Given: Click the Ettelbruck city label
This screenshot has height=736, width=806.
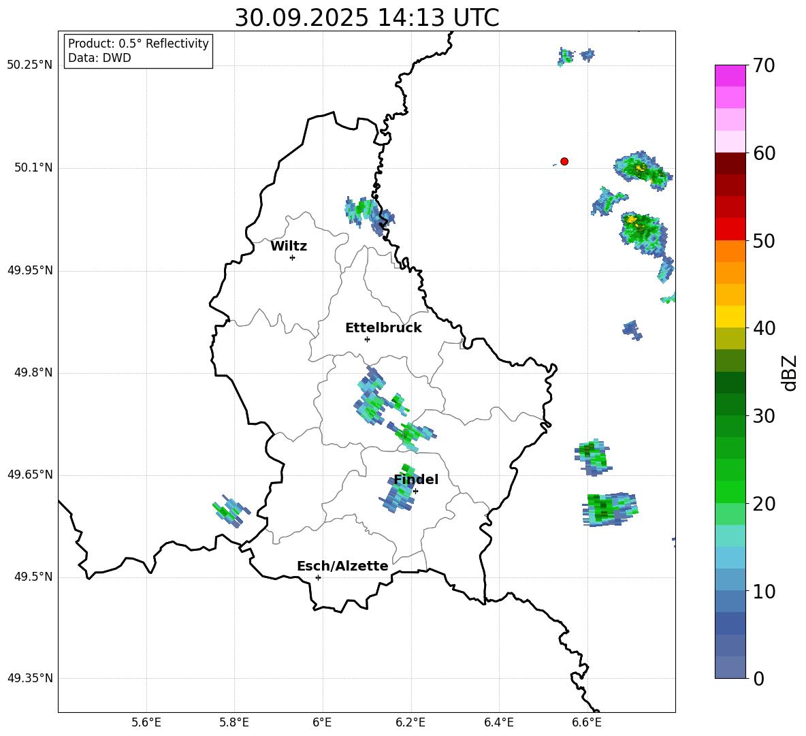Looking at the screenshot, I should pos(383,328).
